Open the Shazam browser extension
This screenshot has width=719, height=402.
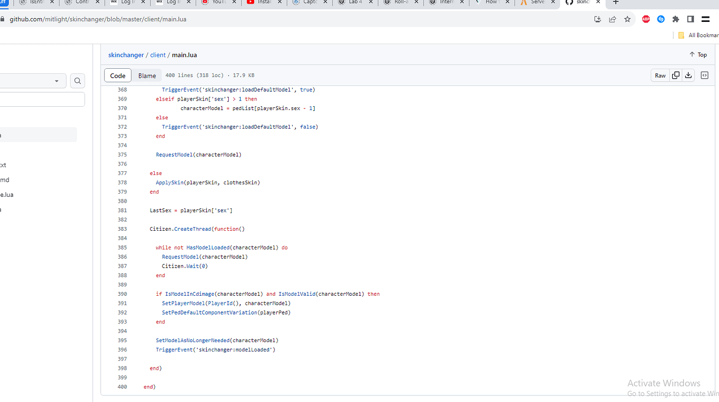coord(661,19)
